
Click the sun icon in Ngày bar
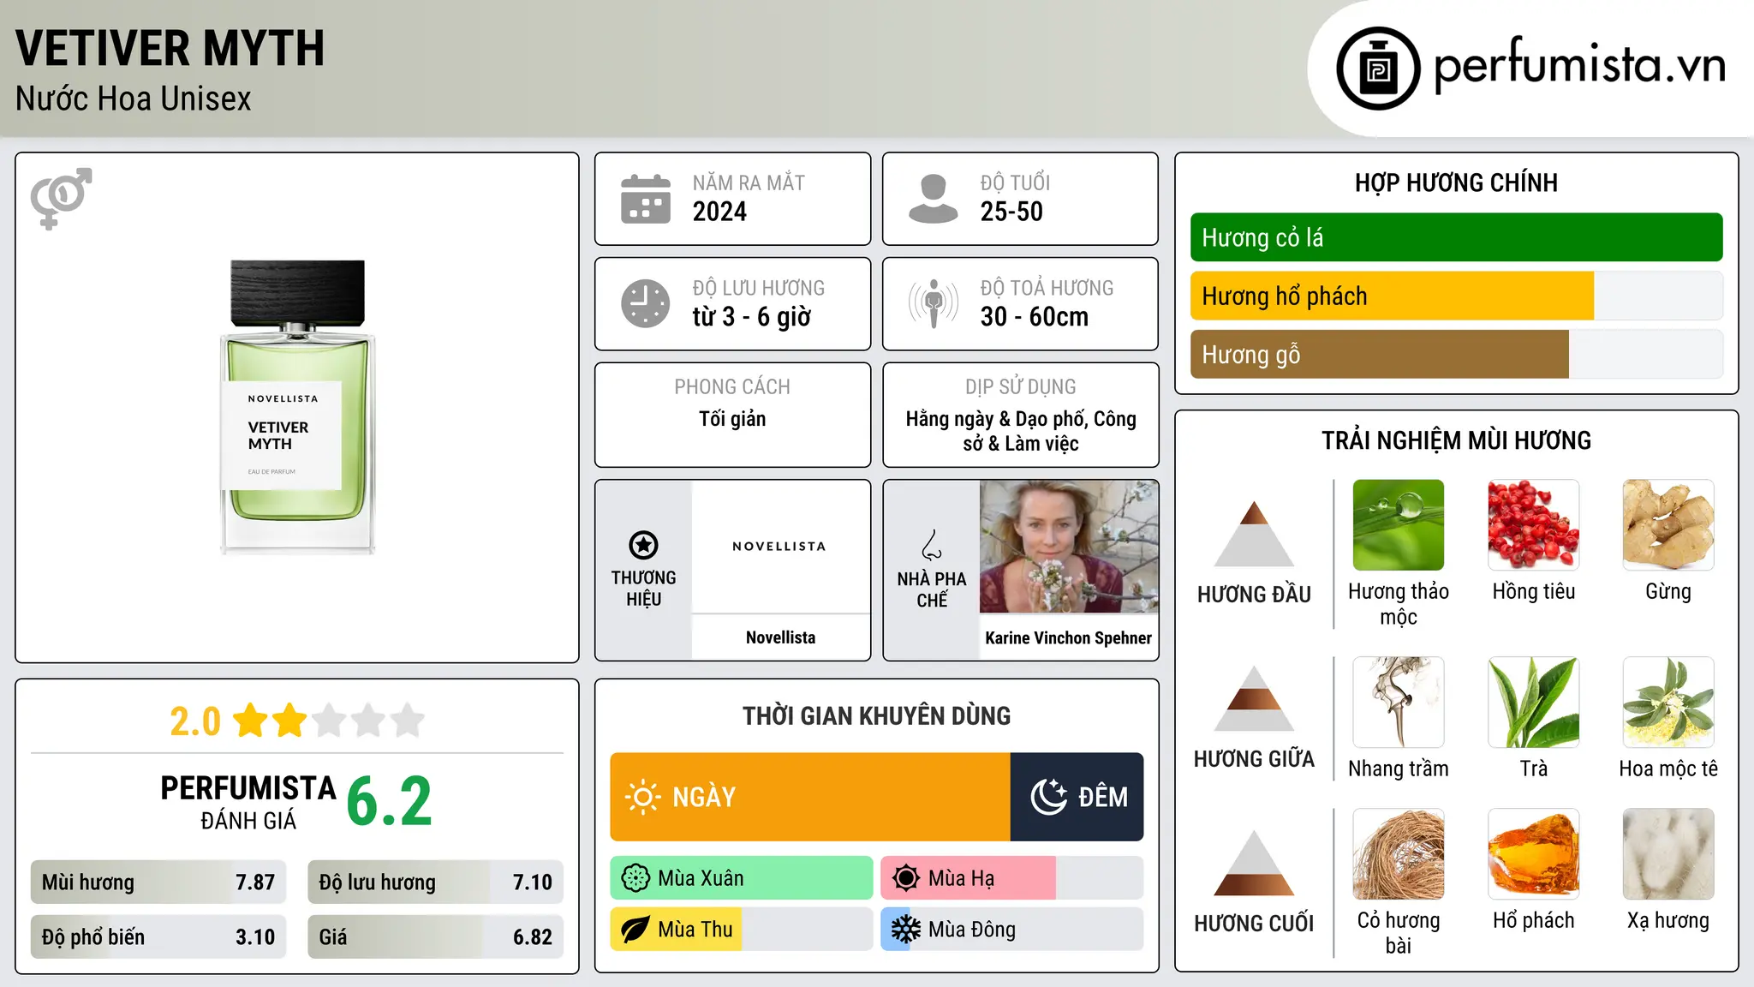point(642,797)
